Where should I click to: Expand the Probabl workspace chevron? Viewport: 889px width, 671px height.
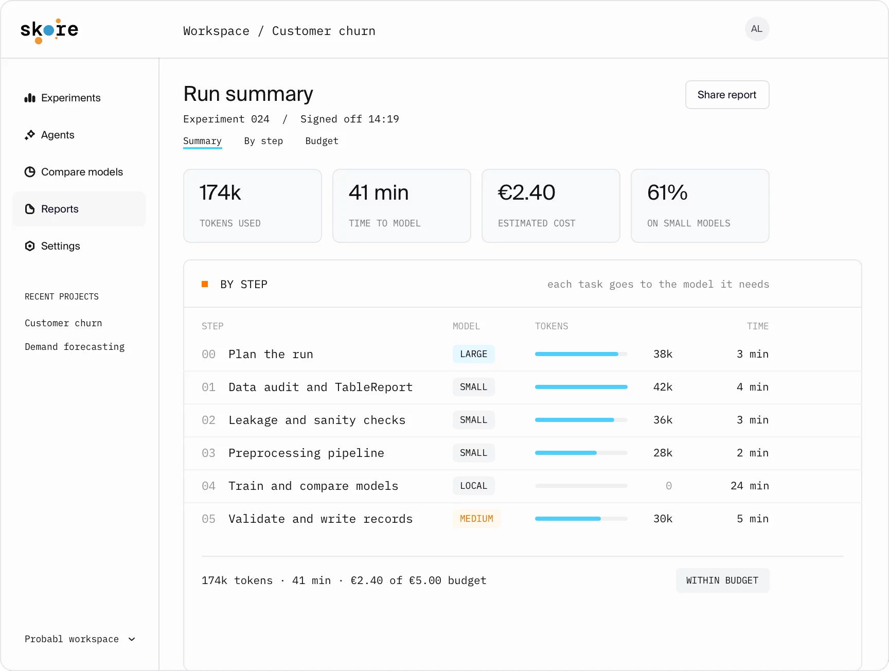[x=132, y=639]
